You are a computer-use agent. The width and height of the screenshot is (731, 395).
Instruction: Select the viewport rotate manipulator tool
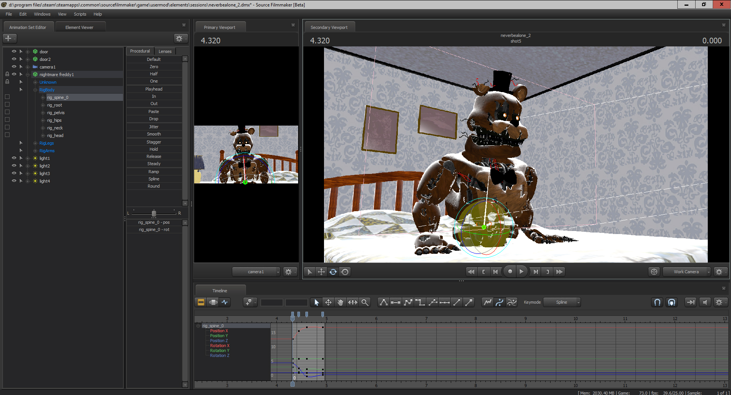[x=333, y=272]
